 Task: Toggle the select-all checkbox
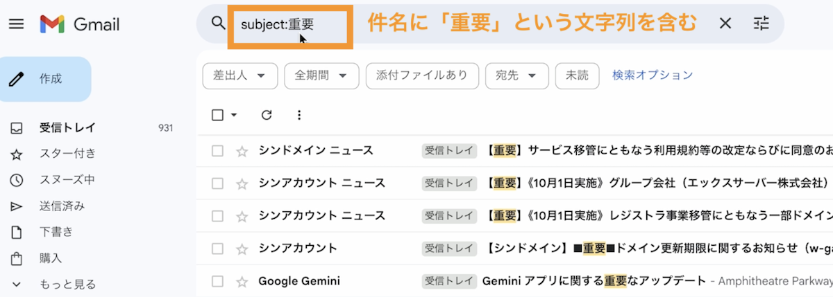(217, 115)
